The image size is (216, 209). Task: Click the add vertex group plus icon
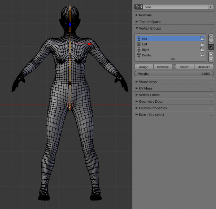[211, 37]
